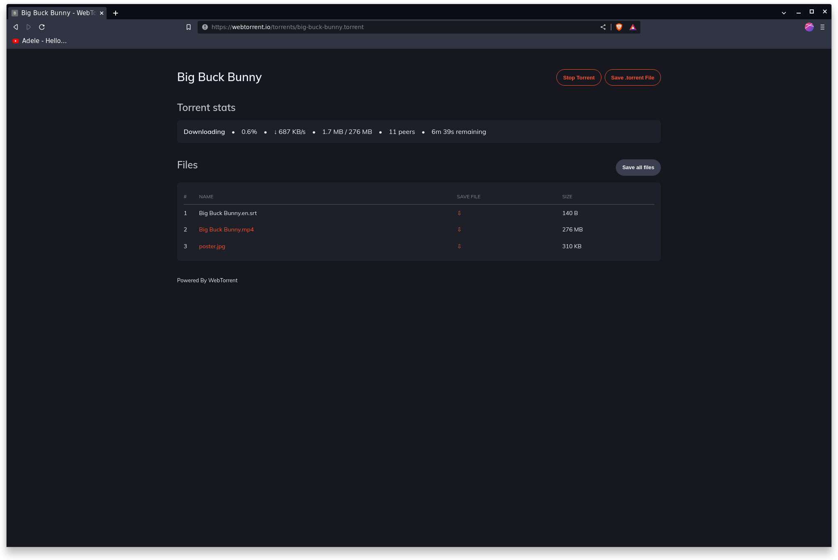
Task: Open Brave Rewards panel
Action: (x=633, y=27)
